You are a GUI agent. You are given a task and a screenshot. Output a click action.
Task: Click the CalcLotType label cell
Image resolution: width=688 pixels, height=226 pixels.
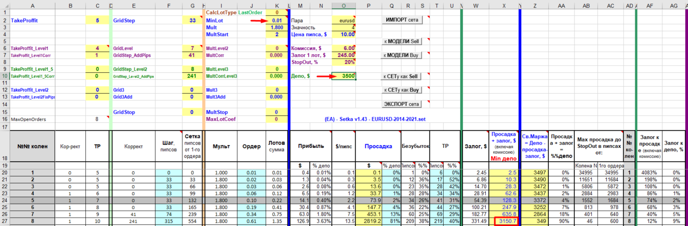pyautogui.click(x=221, y=12)
